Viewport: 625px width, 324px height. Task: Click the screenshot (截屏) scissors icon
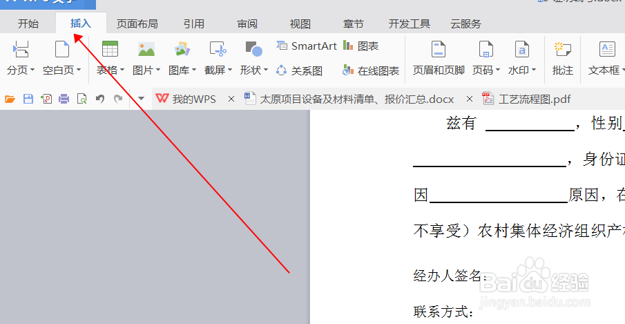tap(218, 49)
